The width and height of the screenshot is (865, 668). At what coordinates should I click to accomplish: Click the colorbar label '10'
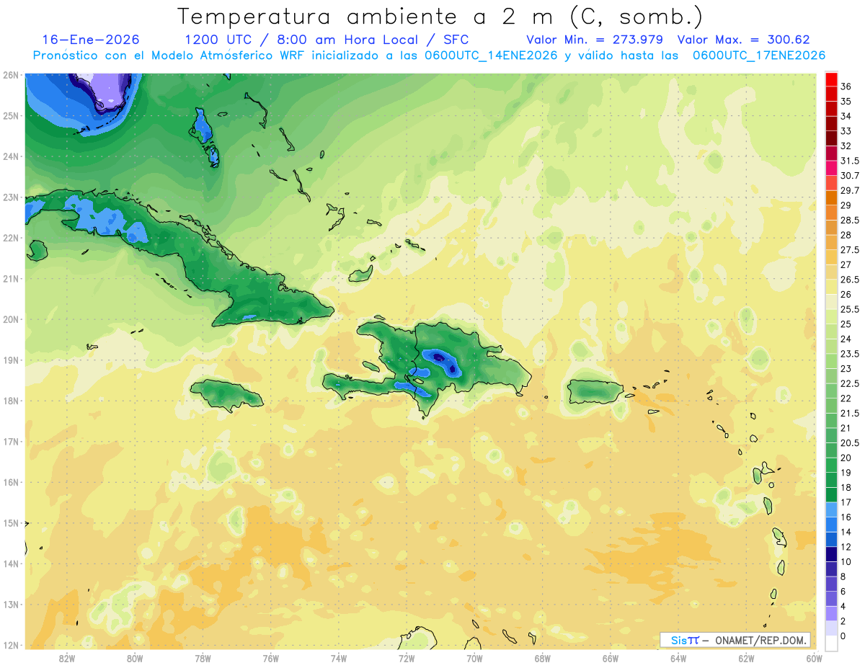tap(846, 561)
